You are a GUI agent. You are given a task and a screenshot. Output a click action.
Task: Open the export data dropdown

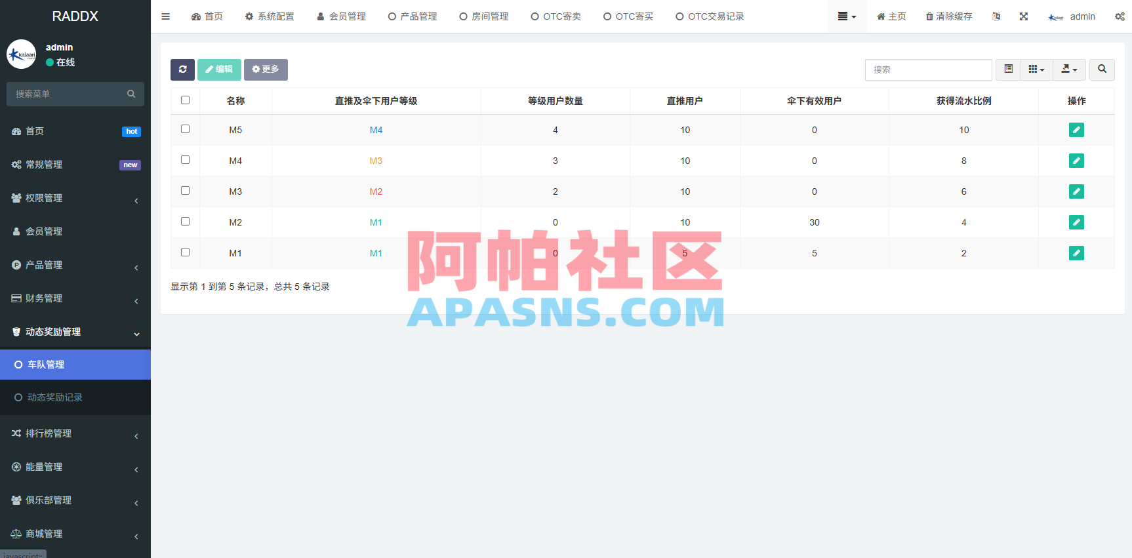(1069, 70)
